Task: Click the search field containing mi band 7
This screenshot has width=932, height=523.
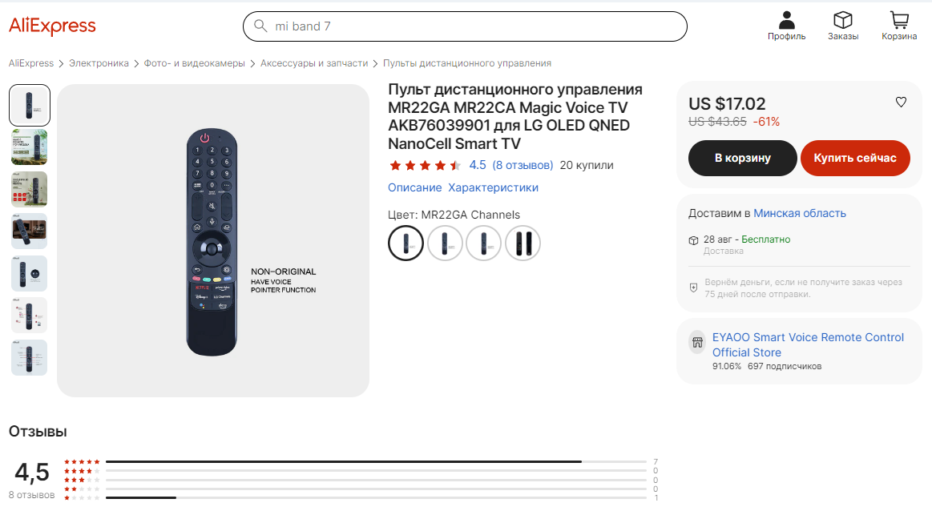Action: (473, 26)
